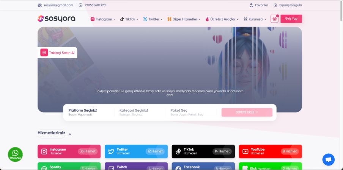Click the Giriş Yap button

291,19
